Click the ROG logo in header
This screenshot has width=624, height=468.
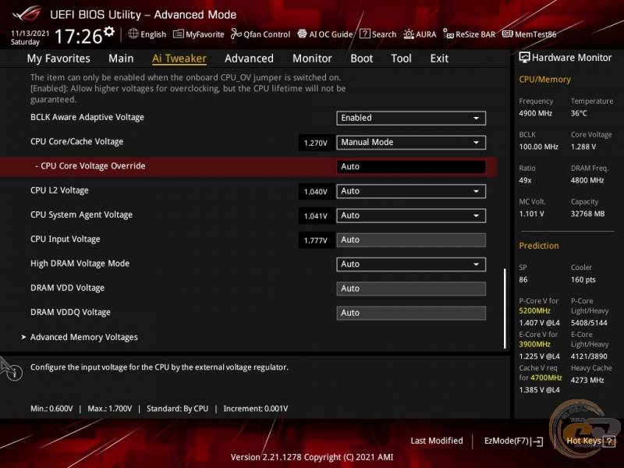click(27, 14)
